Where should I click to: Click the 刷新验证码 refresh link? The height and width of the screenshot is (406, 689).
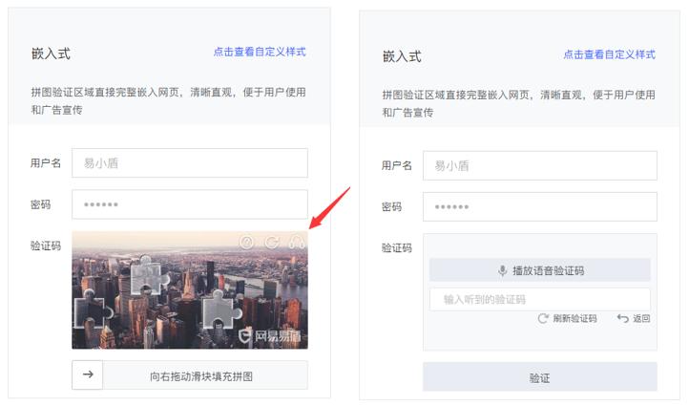coord(574,318)
